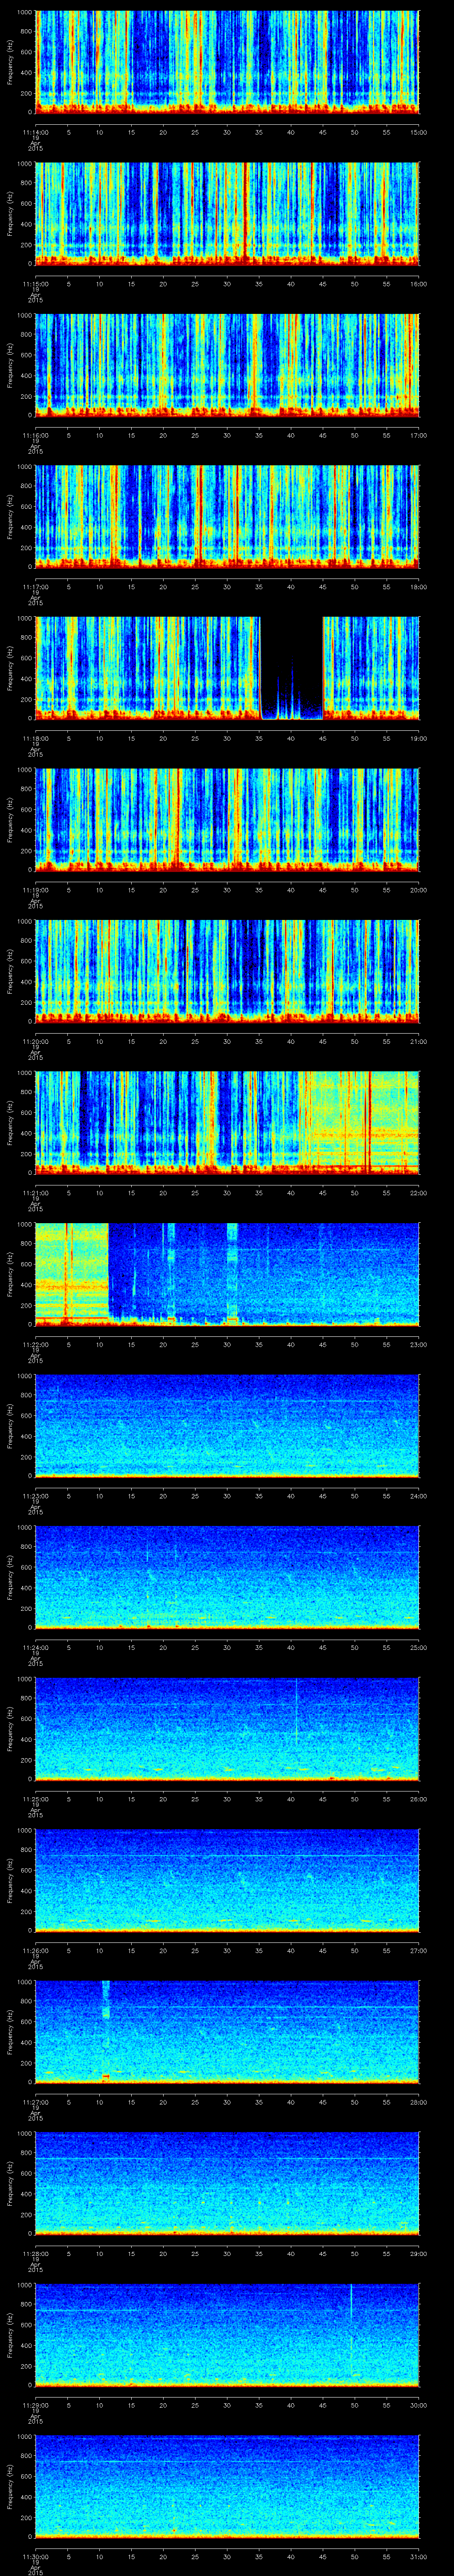Click the 11:22:00 start time label

click(35, 1344)
